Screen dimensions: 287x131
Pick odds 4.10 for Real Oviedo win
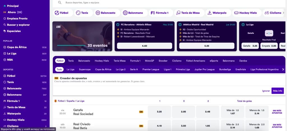[x=159, y=126]
